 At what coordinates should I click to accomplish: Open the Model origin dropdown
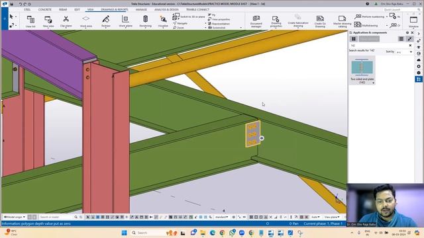(15, 217)
